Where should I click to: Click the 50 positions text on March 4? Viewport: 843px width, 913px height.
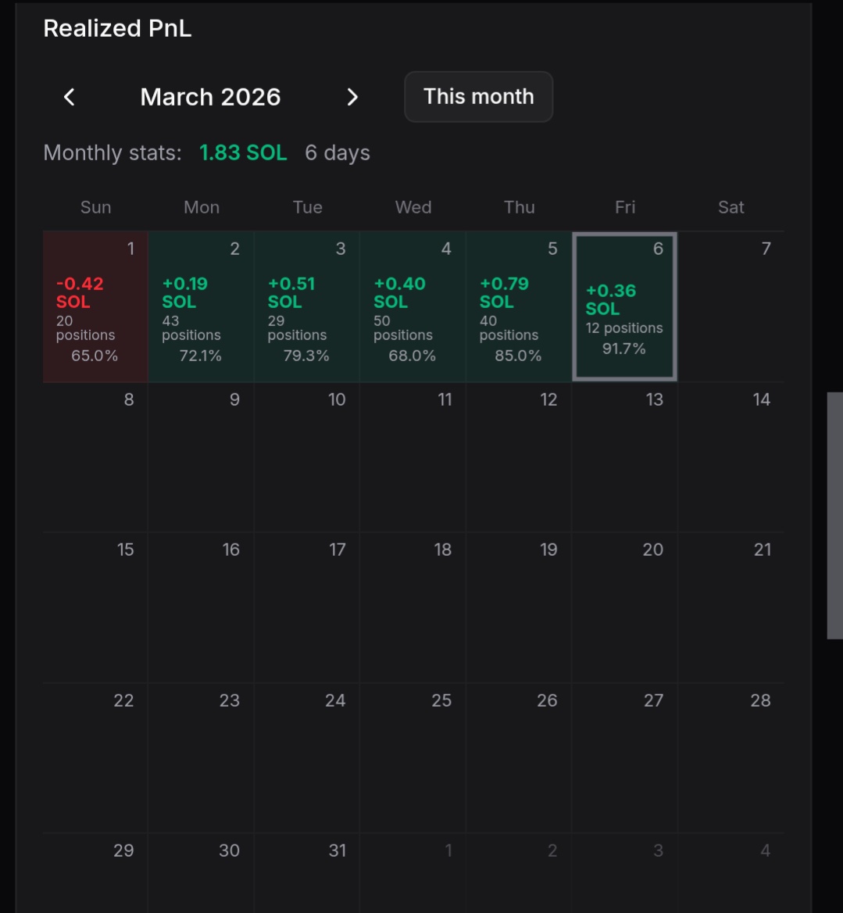point(403,328)
